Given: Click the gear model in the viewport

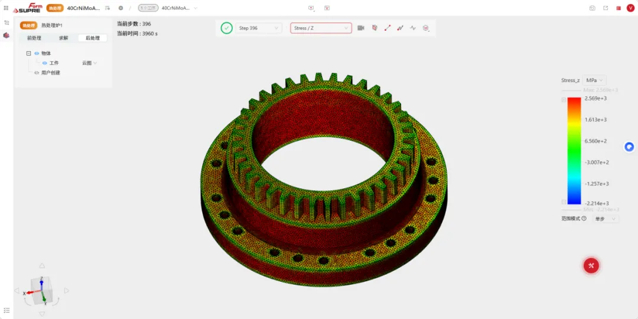Looking at the screenshot, I should coord(324,179).
